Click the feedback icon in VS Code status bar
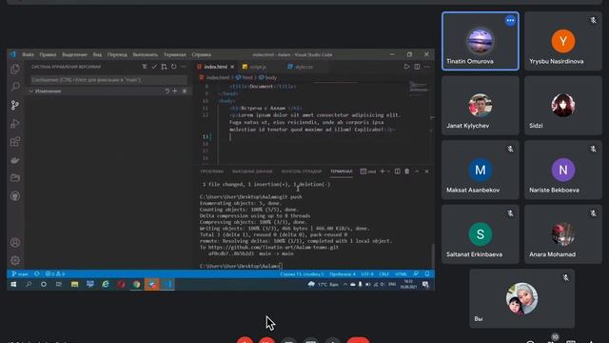 416,273
